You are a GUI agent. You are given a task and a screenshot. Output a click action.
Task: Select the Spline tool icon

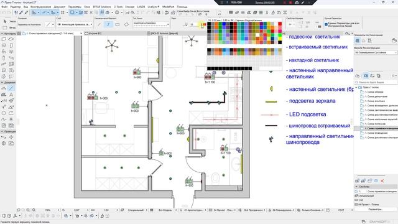point(4,119)
